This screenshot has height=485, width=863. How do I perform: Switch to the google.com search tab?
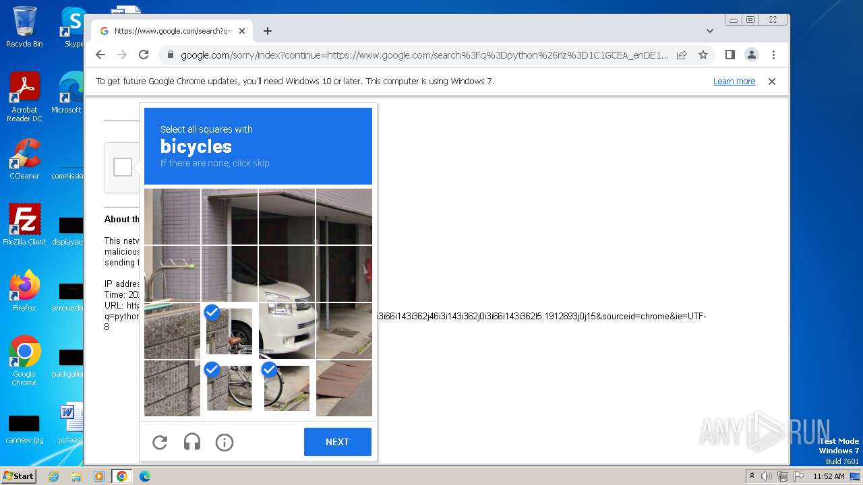tap(172, 31)
